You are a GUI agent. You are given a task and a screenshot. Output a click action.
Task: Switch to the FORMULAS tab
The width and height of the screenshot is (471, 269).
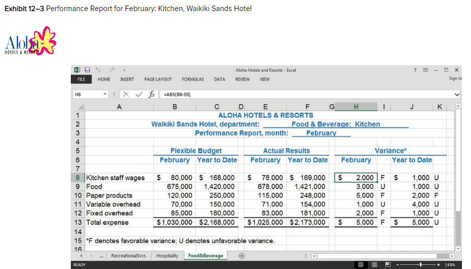pyautogui.click(x=193, y=79)
